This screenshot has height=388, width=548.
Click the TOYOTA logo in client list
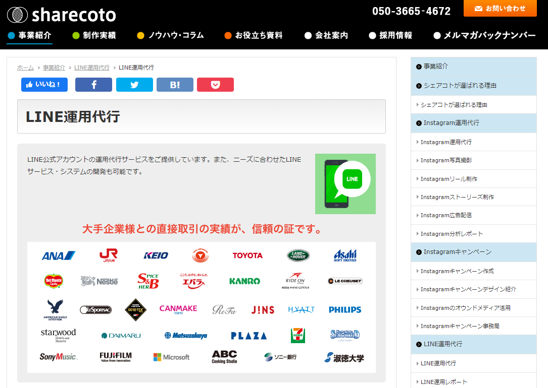247,255
